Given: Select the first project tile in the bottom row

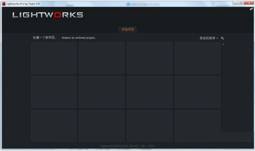Looking at the screenshot, I should click(53, 125).
